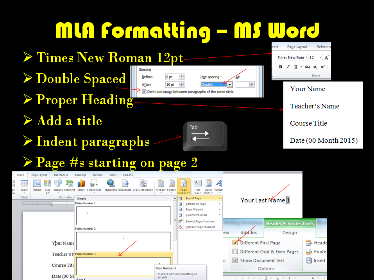Viewport: 374px width, 280px height.
Task: Open the Table tool on Insert ribbon
Action: pyautogui.click(x=24, y=186)
